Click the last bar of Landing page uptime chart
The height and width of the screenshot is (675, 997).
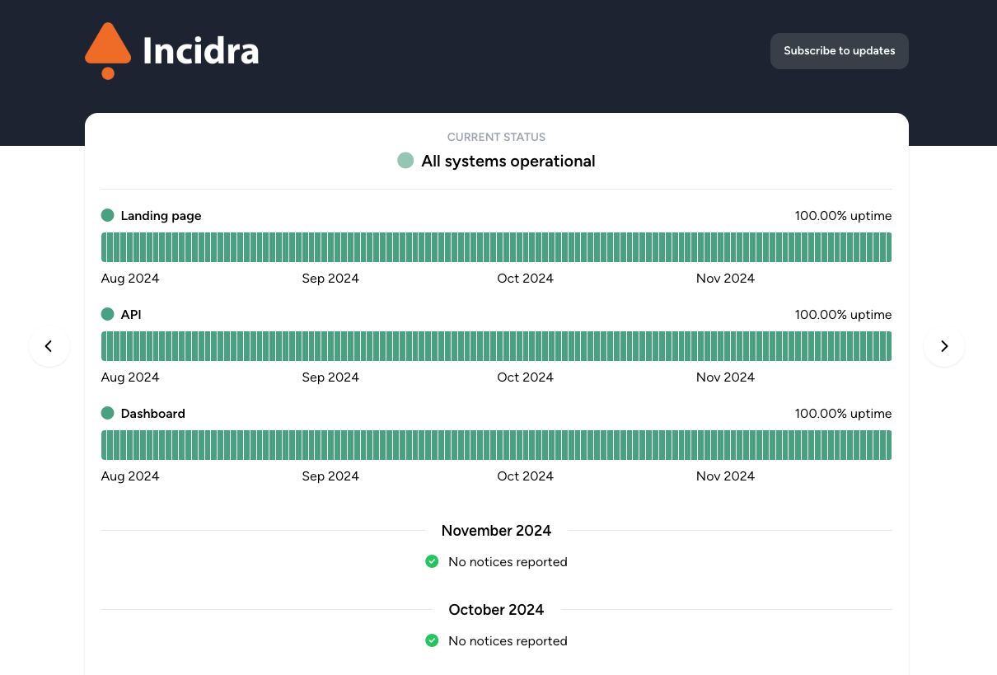888,247
